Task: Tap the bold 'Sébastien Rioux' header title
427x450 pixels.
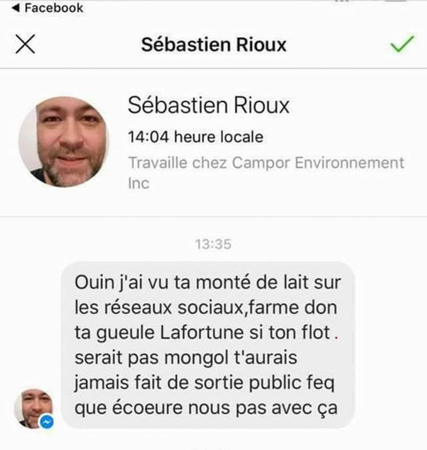Action: [x=213, y=45]
